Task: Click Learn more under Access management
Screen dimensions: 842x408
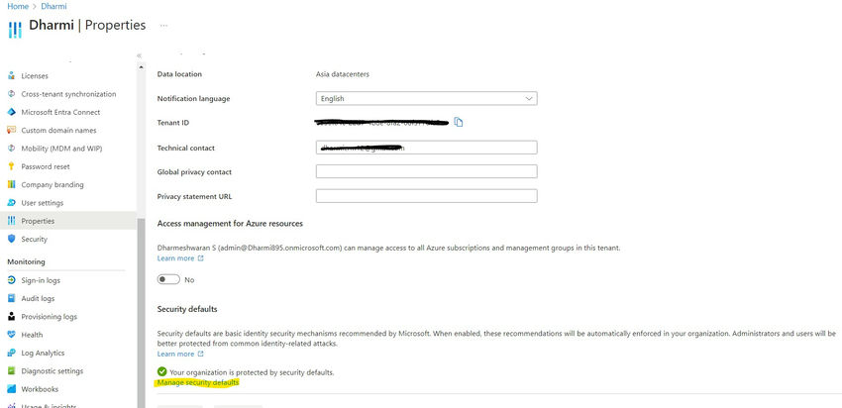Action: (180, 258)
